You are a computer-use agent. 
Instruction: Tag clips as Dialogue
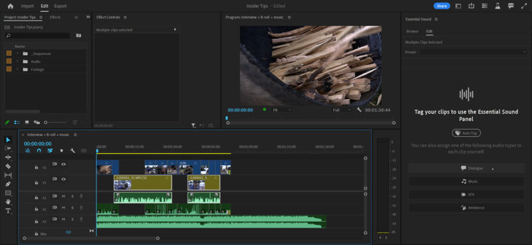[467, 168]
